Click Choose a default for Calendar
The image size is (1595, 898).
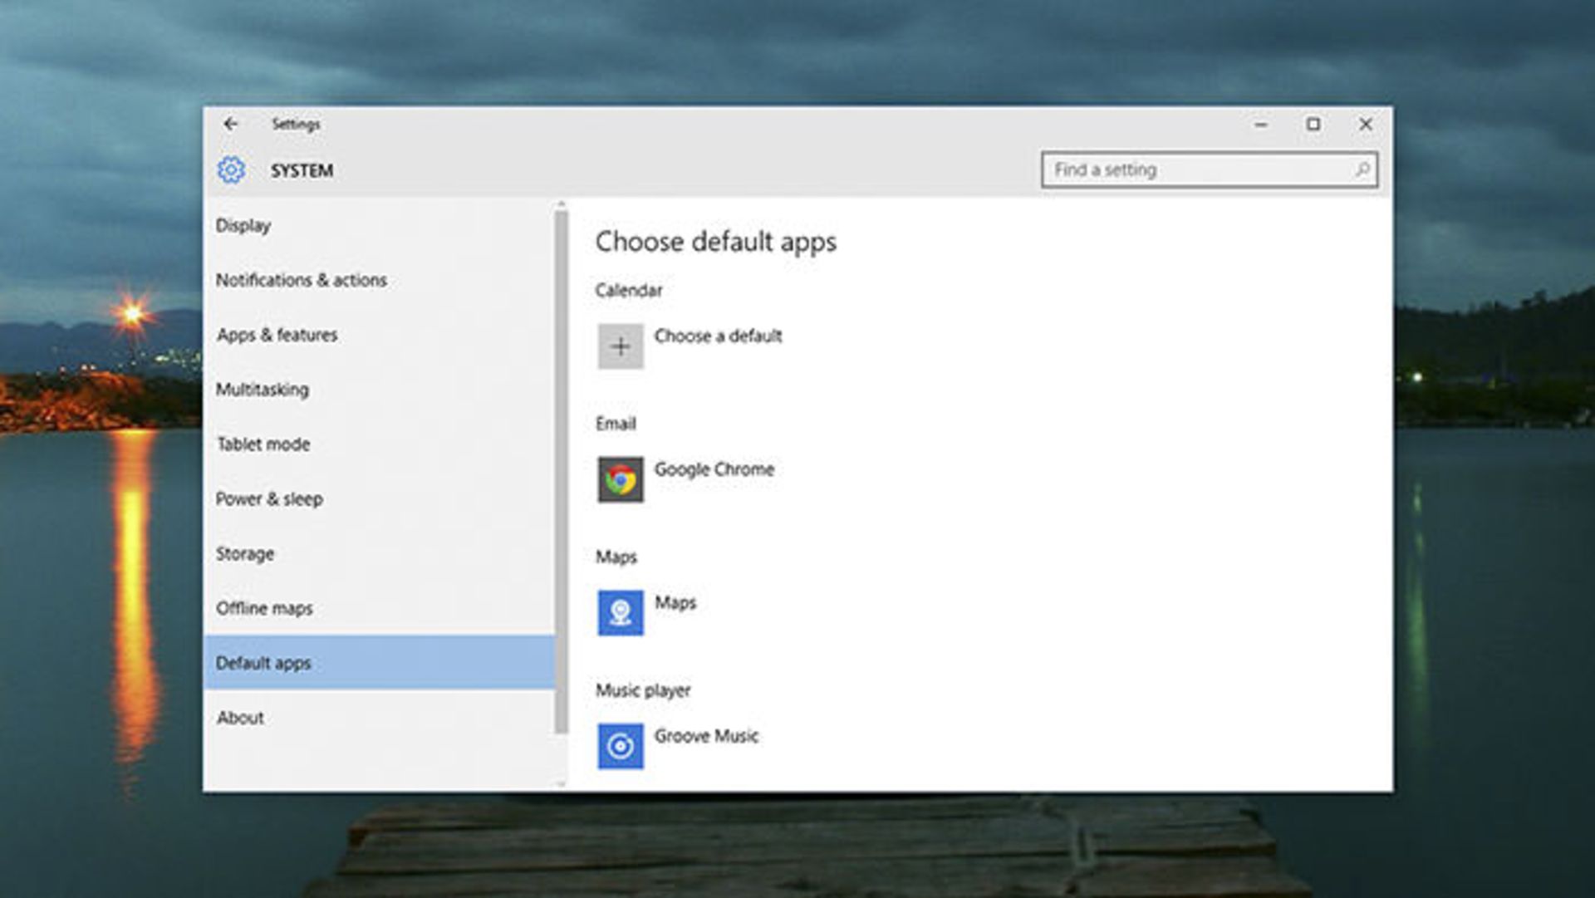coord(718,336)
